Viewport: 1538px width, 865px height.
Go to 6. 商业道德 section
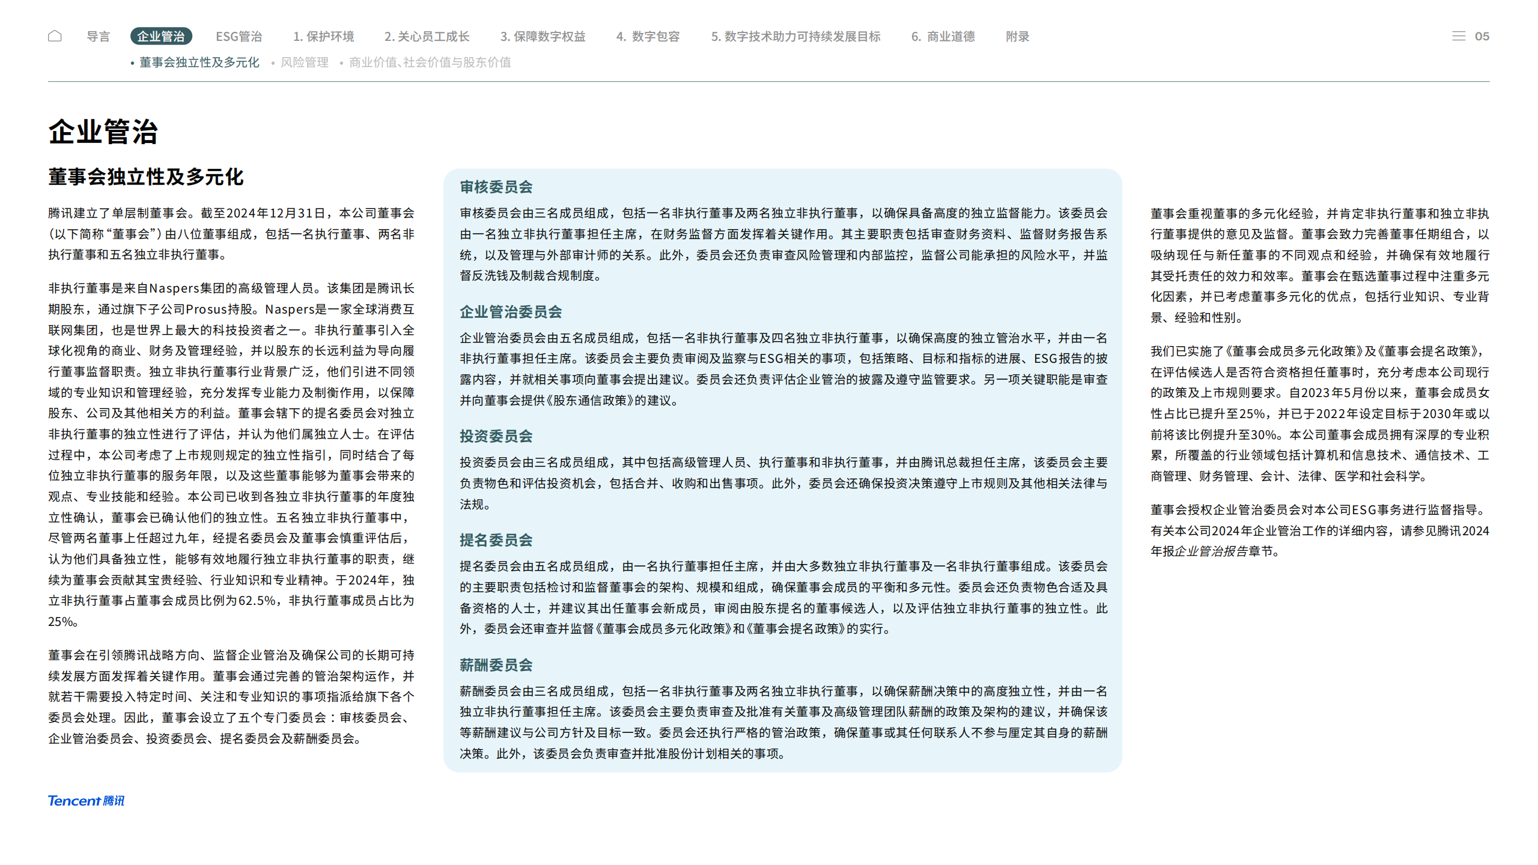(x=943, y=37)
